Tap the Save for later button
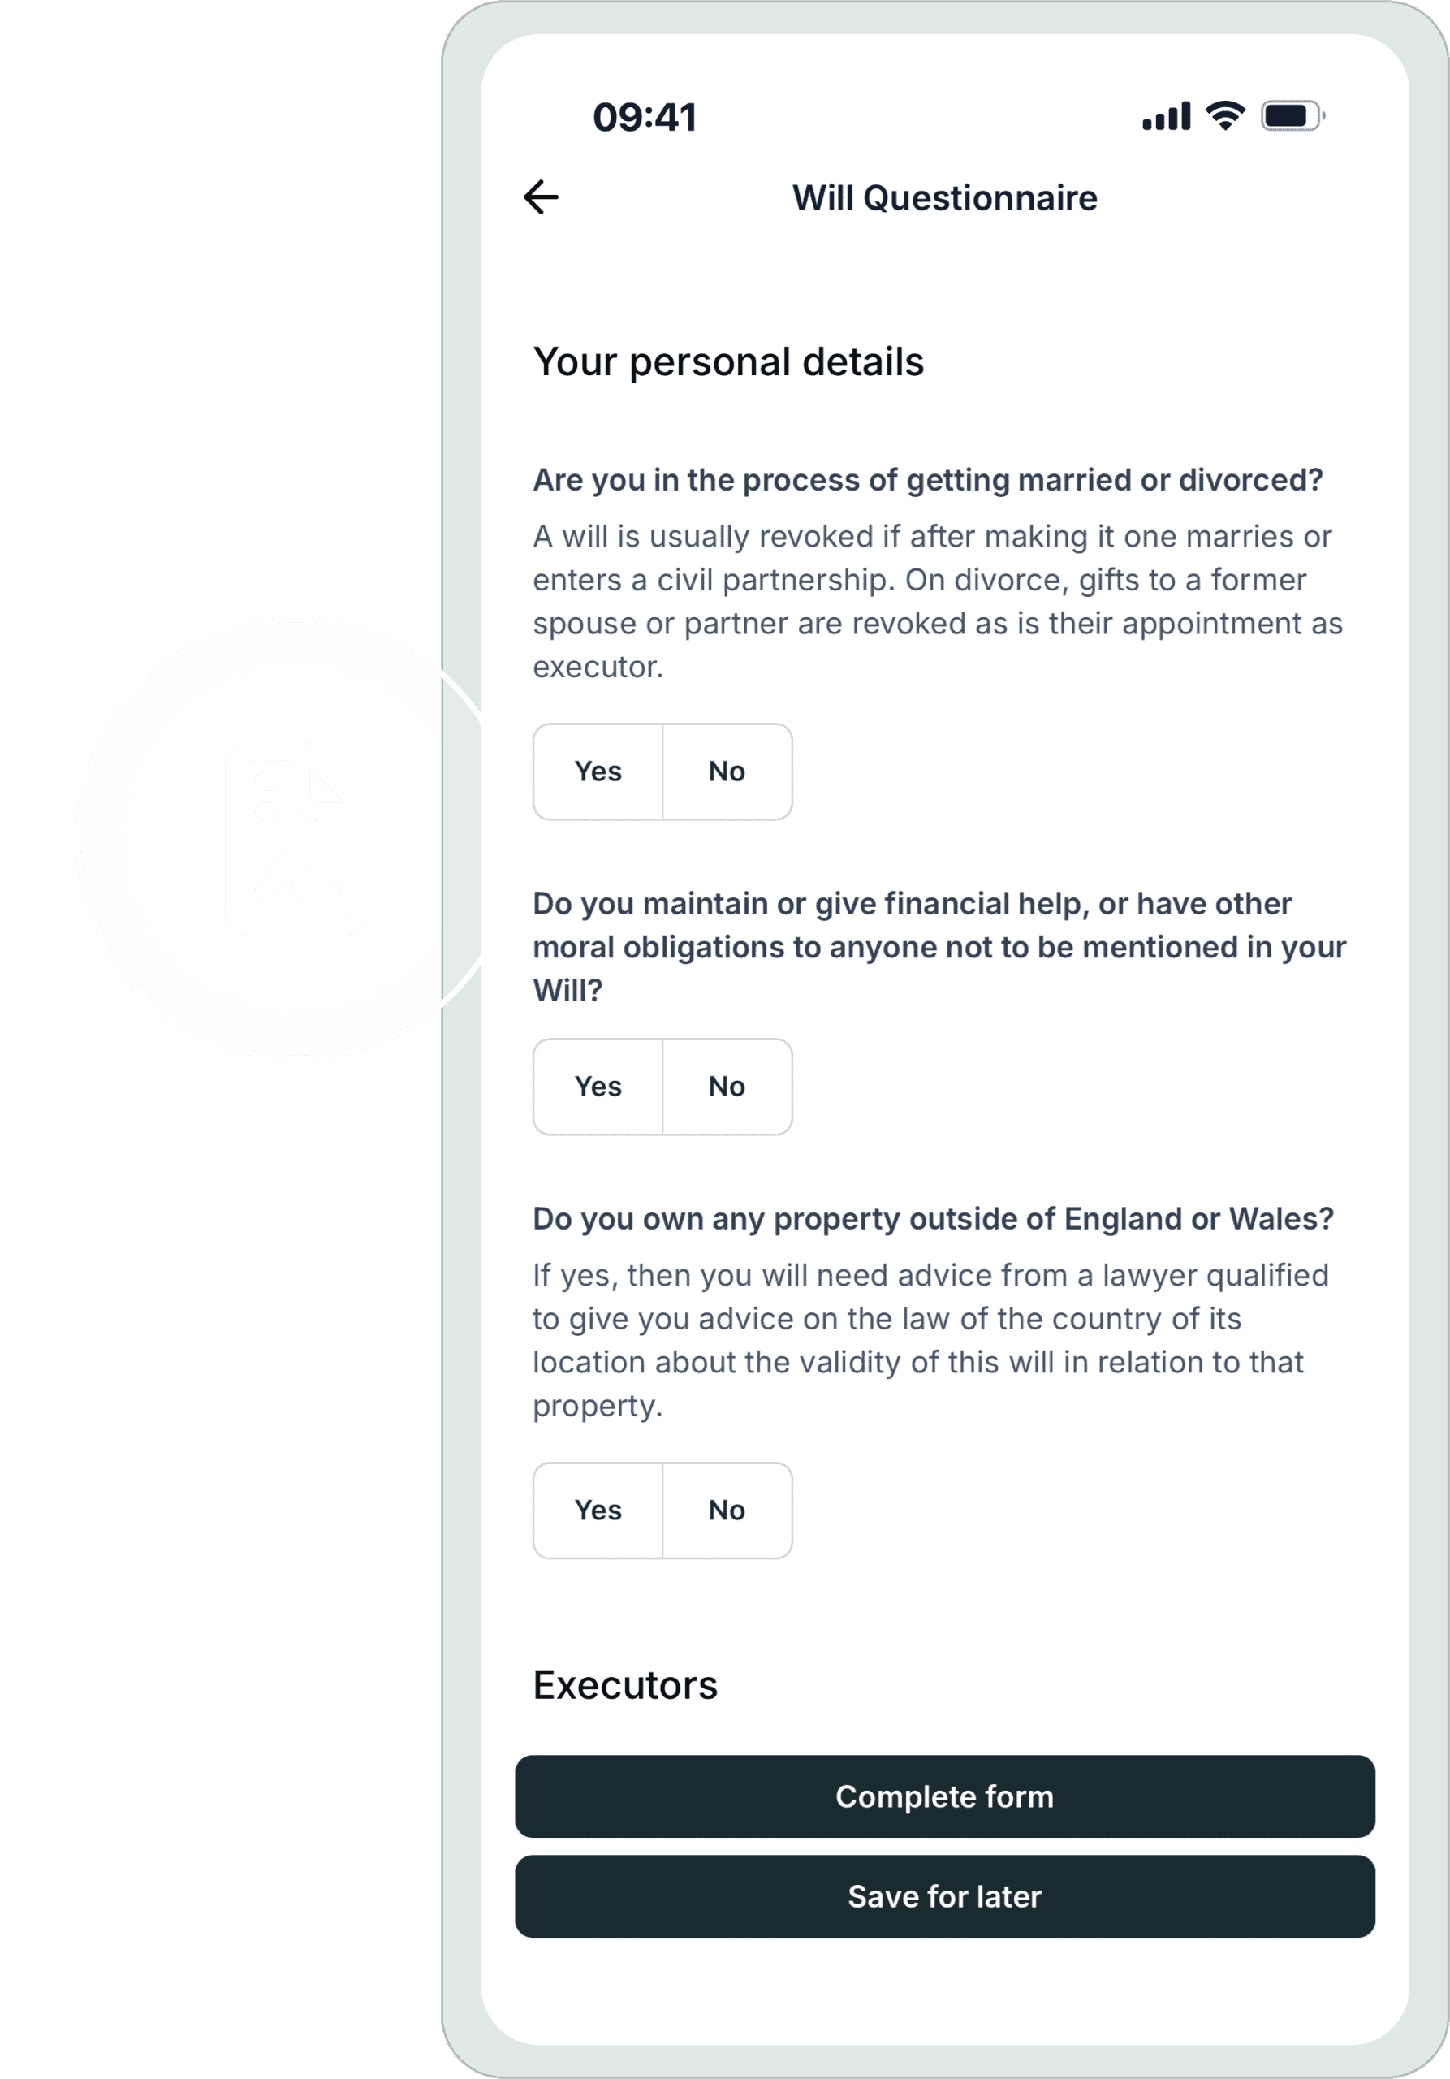The width and height of the screenshot is (1450, 2079). [945, 1896]
